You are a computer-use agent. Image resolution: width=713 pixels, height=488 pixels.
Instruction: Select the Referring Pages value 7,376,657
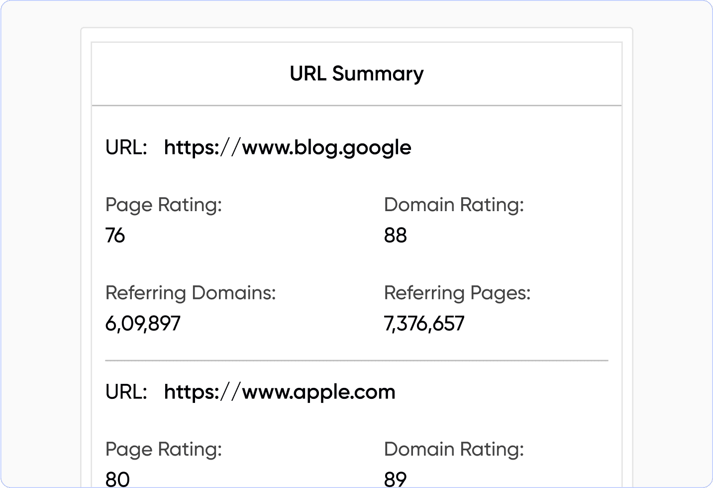[424, 324]
